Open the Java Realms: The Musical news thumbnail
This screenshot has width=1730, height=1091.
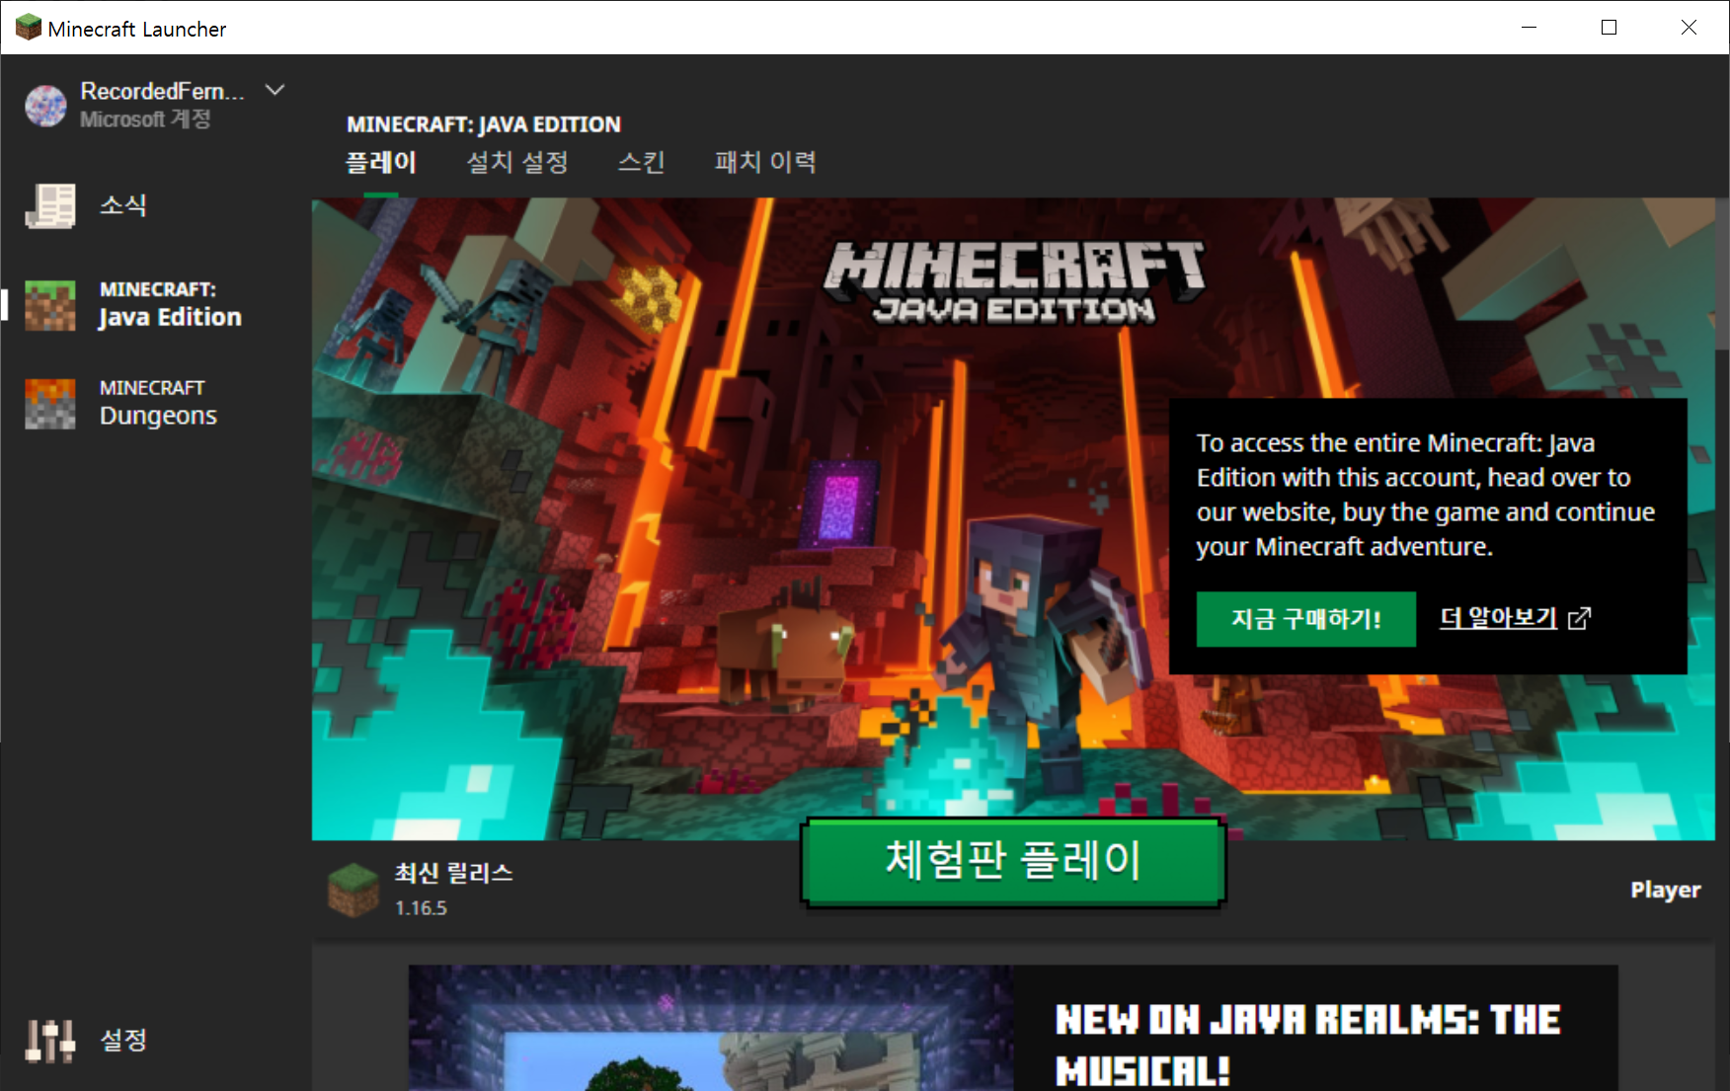[711, 1028]
